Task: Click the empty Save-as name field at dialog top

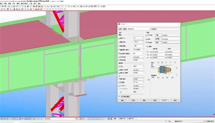Action: tap(168, 29)
